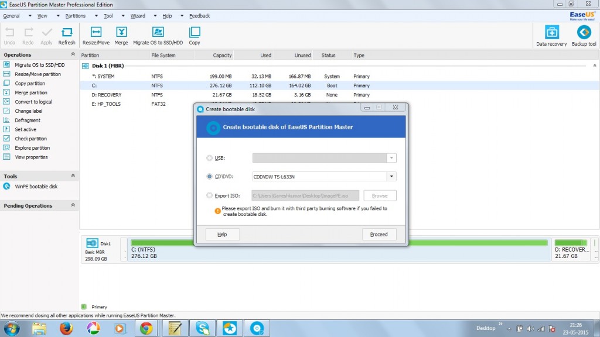The height and width of the screenshot is (337, 600).
Task: Open Firefox from the taskbar
Action: (x=66, y=328)
